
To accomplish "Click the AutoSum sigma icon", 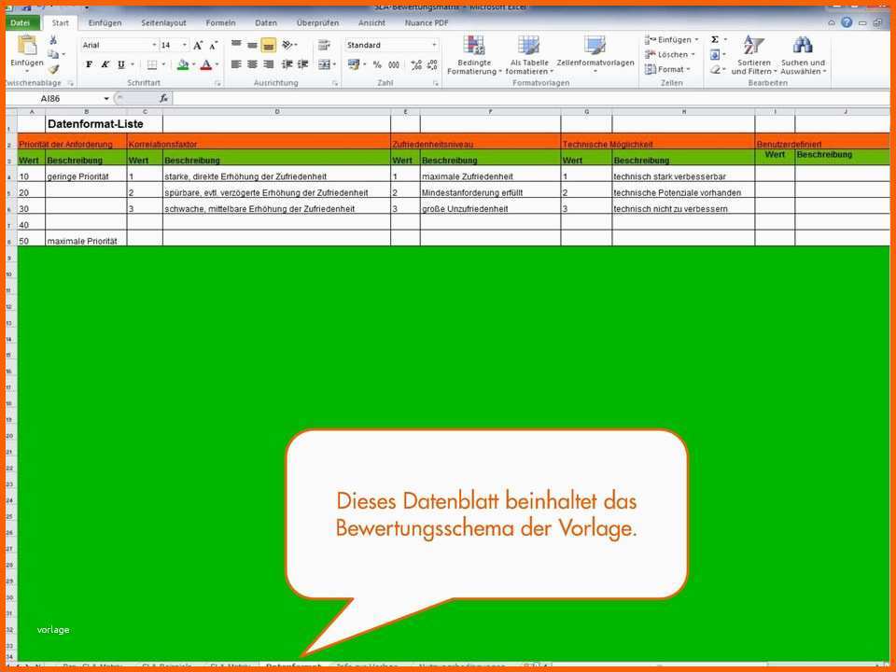I will coord(715,40).
